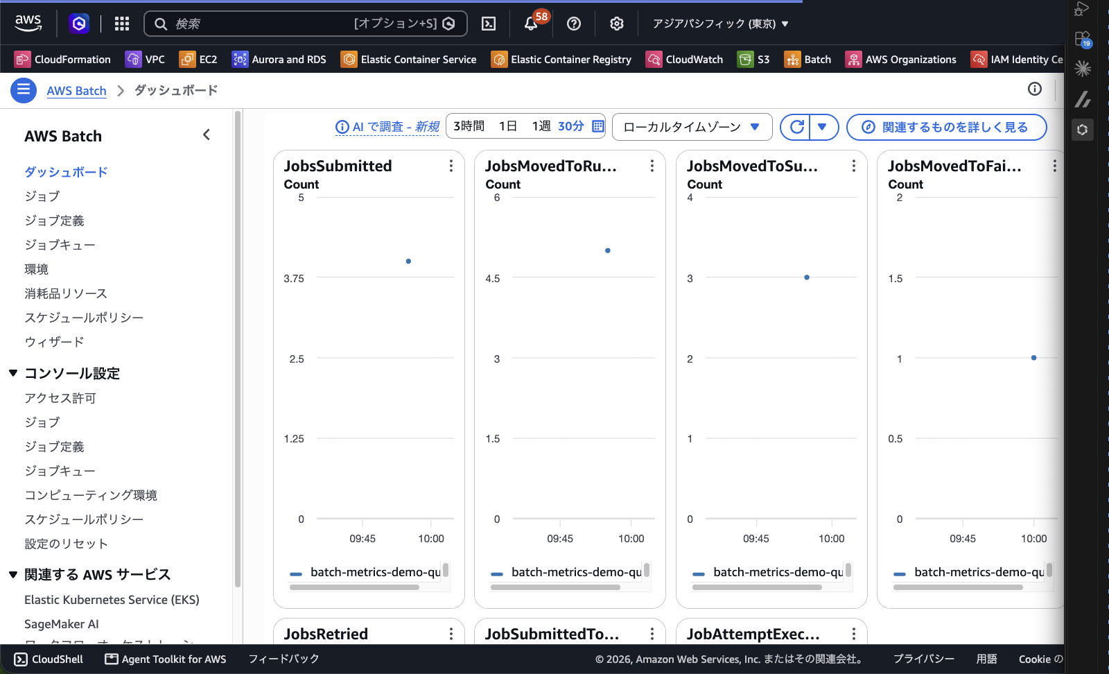This screenshot has width=1109, height=674.
Task: Follow the AWS Batch breadcrumb link
Action: 76,90
